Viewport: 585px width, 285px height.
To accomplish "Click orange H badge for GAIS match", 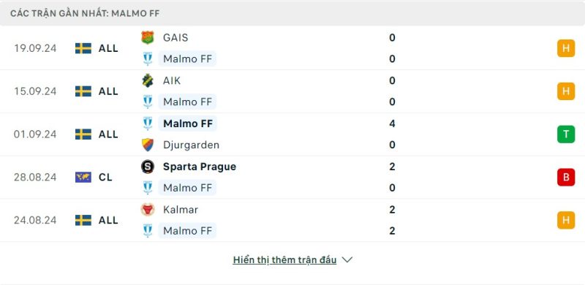I will click(566, 48).
